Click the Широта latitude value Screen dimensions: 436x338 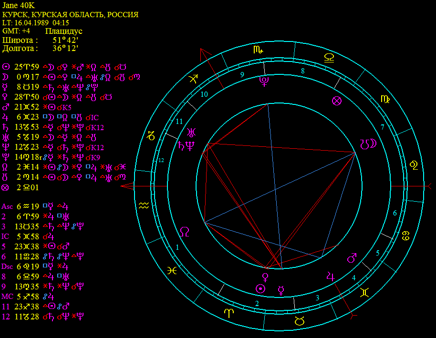(x=65, y=40)
